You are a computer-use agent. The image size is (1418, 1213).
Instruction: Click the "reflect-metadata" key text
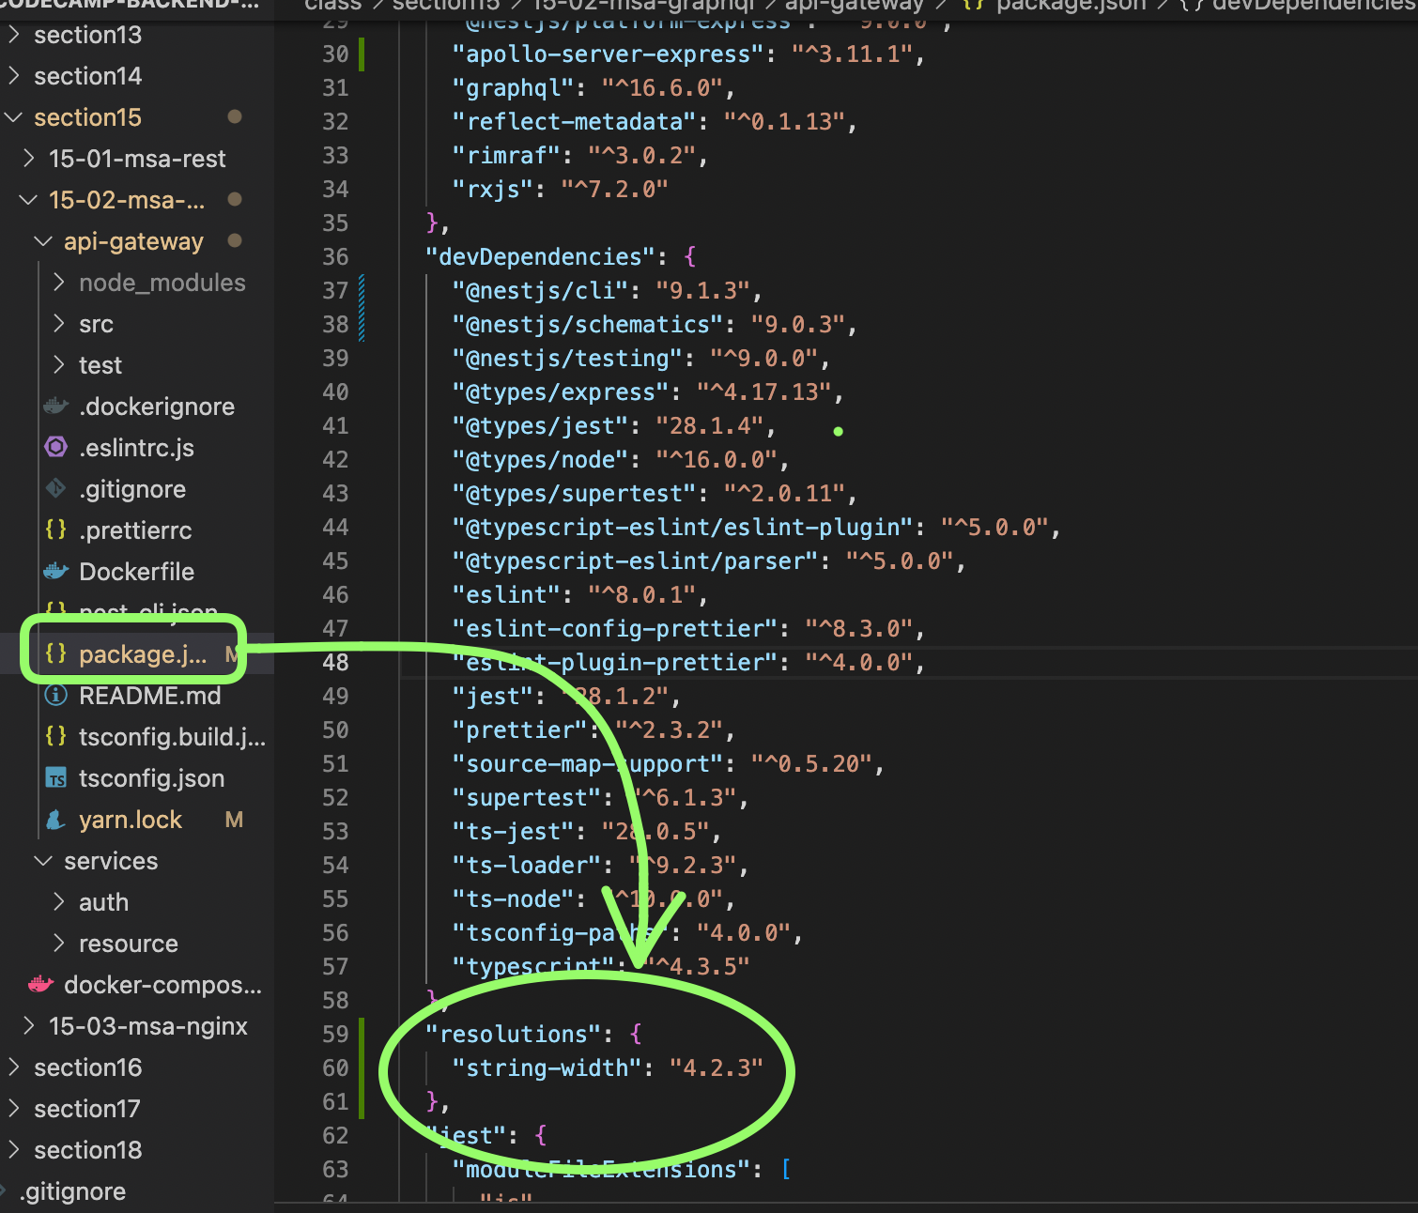click(575, 121)
